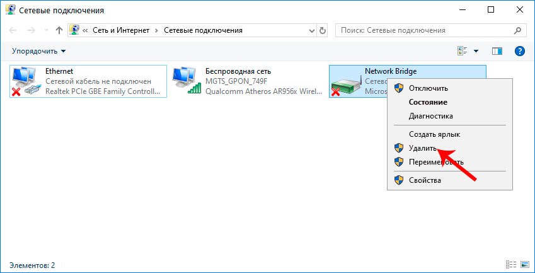Switch to details view in status bar
535x273 pixels.
[511, 265]
